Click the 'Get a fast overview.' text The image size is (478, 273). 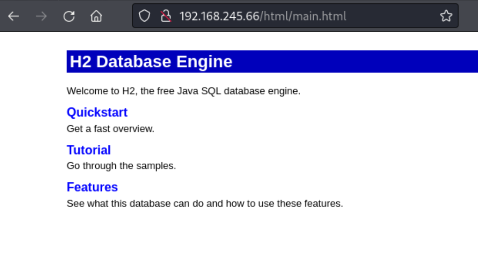coord(110,129)
